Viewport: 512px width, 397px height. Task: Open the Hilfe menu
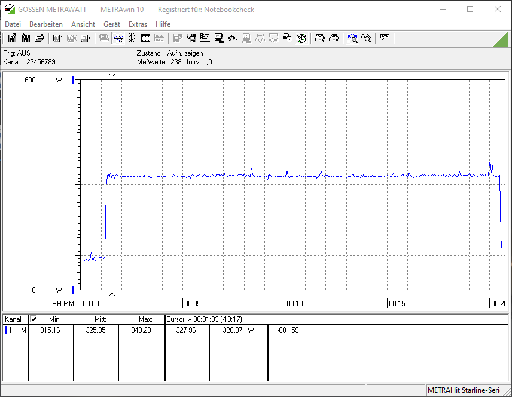[163, 24]
